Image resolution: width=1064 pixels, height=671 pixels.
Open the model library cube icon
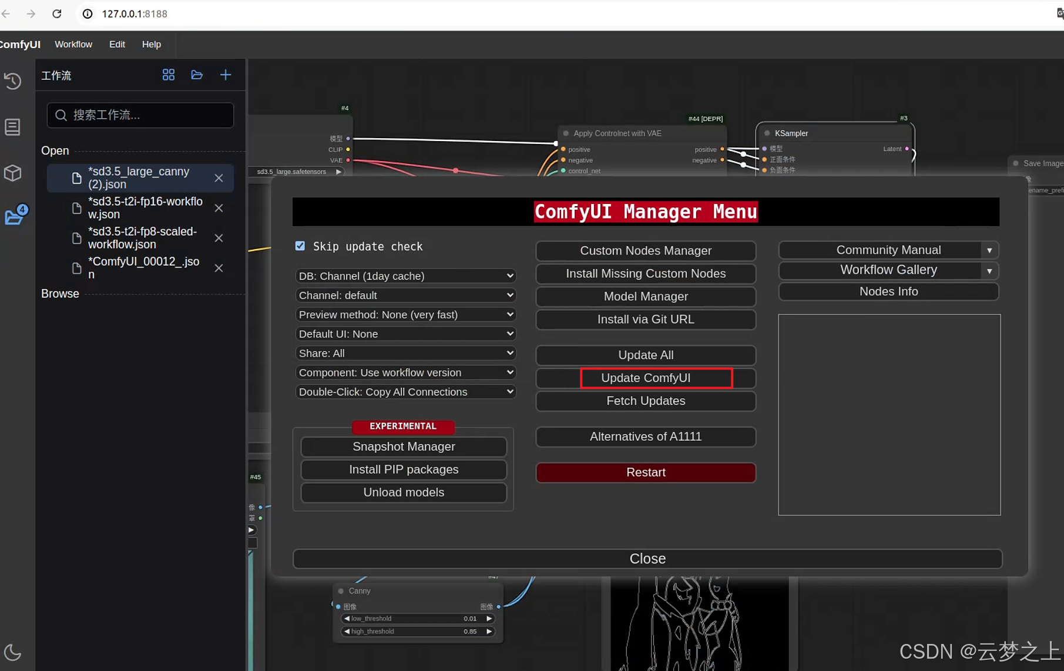tap(12, 172)
